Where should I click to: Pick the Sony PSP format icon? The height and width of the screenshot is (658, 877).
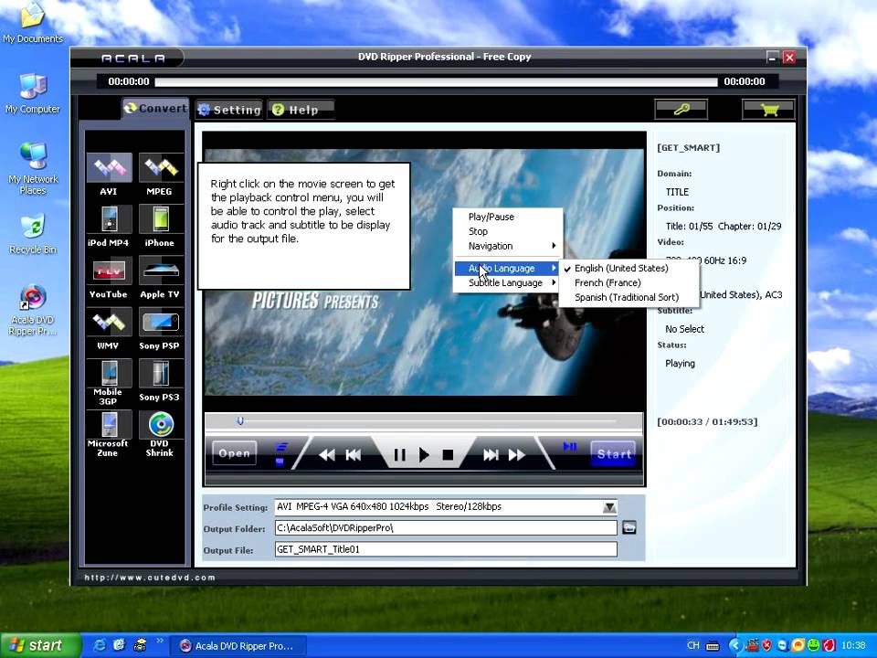coord(161,323)
